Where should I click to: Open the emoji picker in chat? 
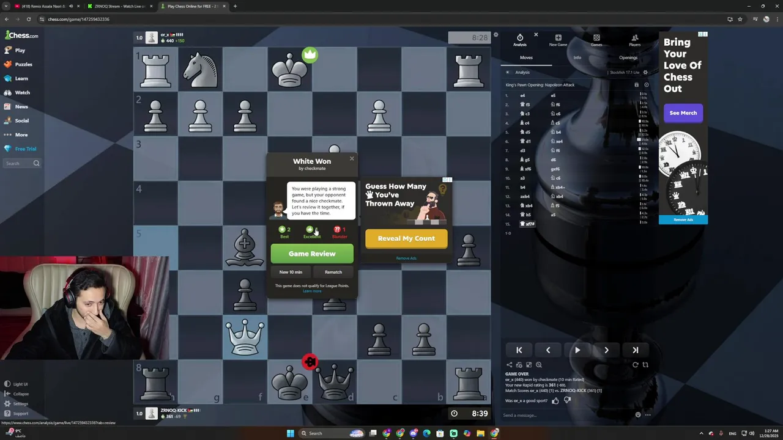(638, 414)
